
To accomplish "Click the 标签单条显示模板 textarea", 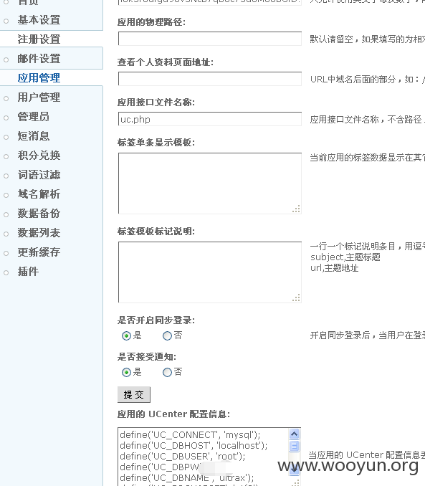I will (210, 184).
